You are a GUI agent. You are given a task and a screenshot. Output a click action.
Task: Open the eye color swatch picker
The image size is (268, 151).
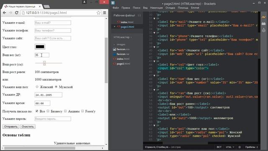coord(40,47)
